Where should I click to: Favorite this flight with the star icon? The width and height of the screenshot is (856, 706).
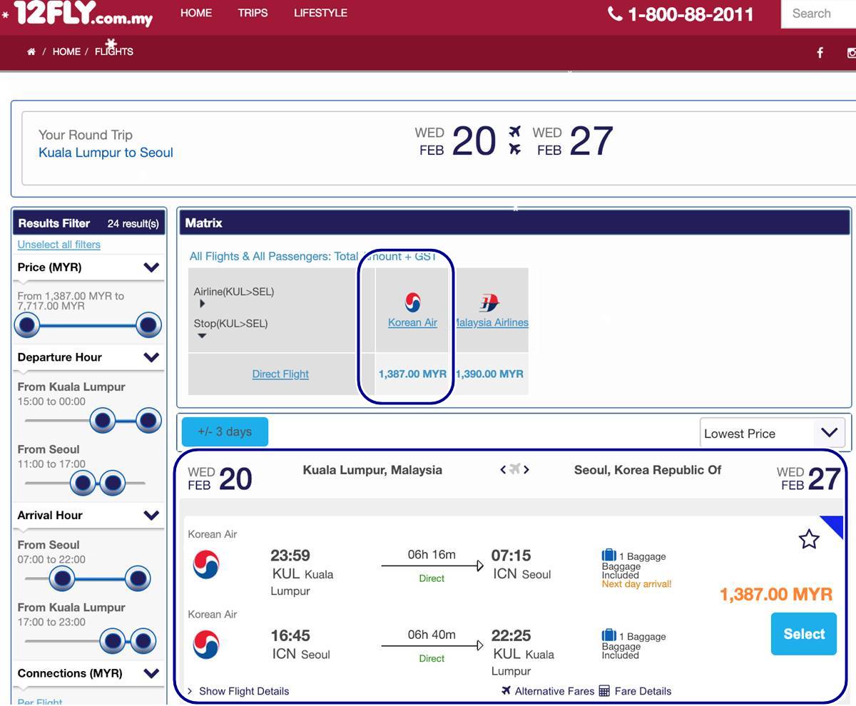[809, 539]
